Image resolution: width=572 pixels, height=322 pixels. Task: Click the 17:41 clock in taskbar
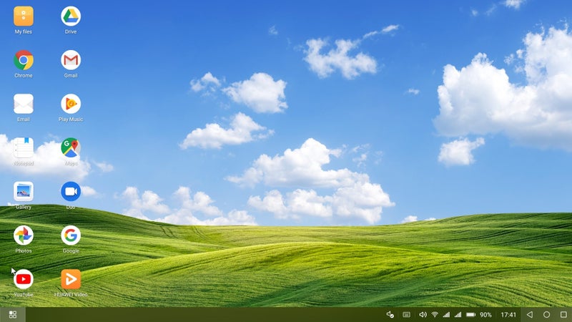(x=508, y=314)
